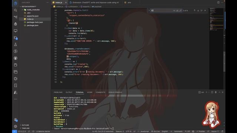Screen dimensions: 237x133
Task: Show additional views ellipsis in activity bar
Action: tap(16, 99)
